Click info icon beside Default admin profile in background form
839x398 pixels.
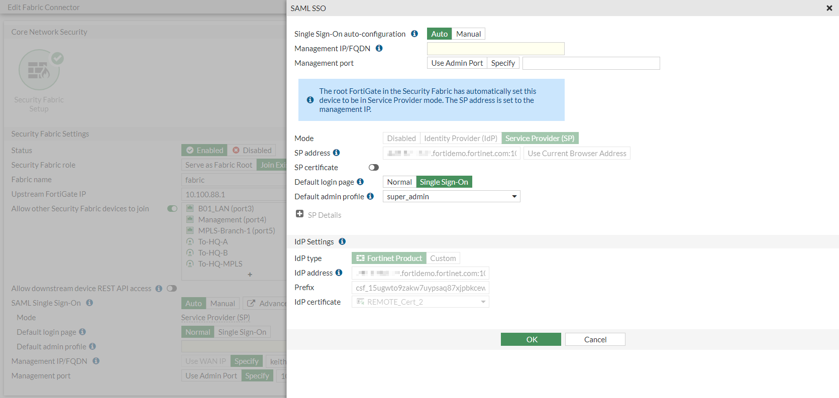click(92, 346)
